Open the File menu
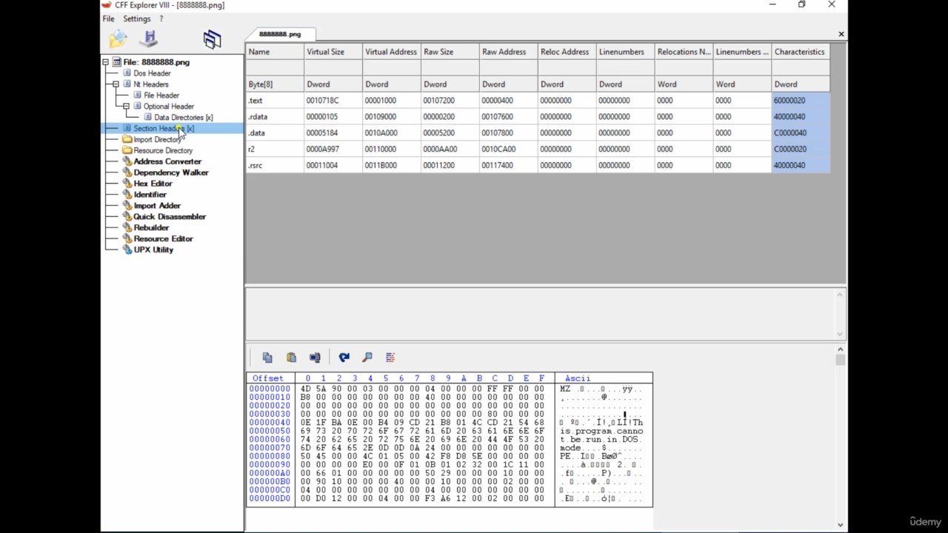This screenshot has height=533, width=948. 108,19
